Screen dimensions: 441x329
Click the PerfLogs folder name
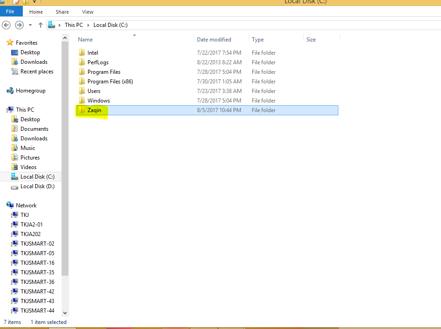click(98, 62)
